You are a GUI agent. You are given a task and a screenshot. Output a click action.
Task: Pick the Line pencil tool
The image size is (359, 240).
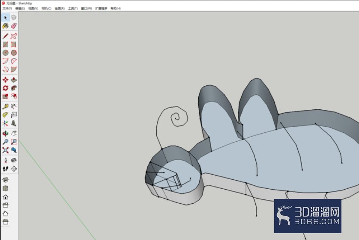[6, 36]
